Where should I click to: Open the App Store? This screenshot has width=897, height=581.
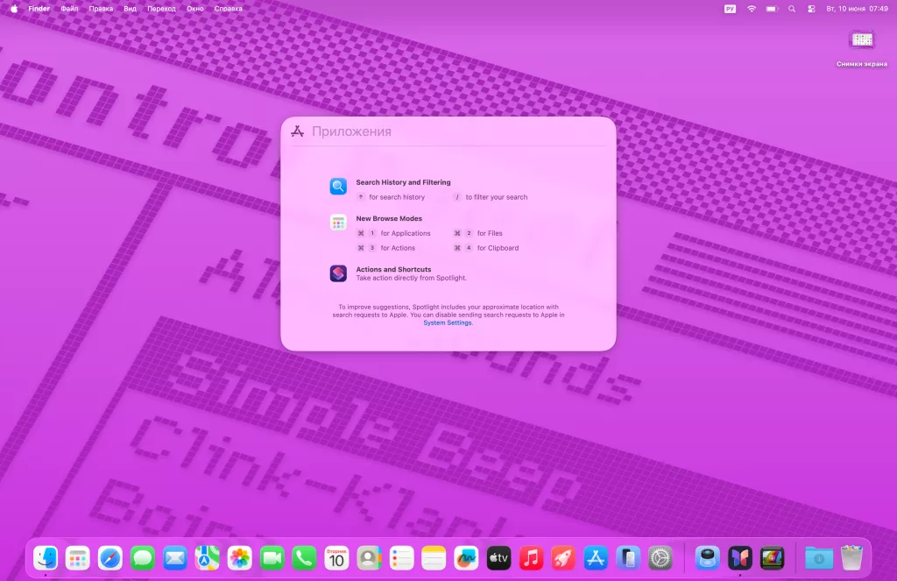(x=595, y=557)
